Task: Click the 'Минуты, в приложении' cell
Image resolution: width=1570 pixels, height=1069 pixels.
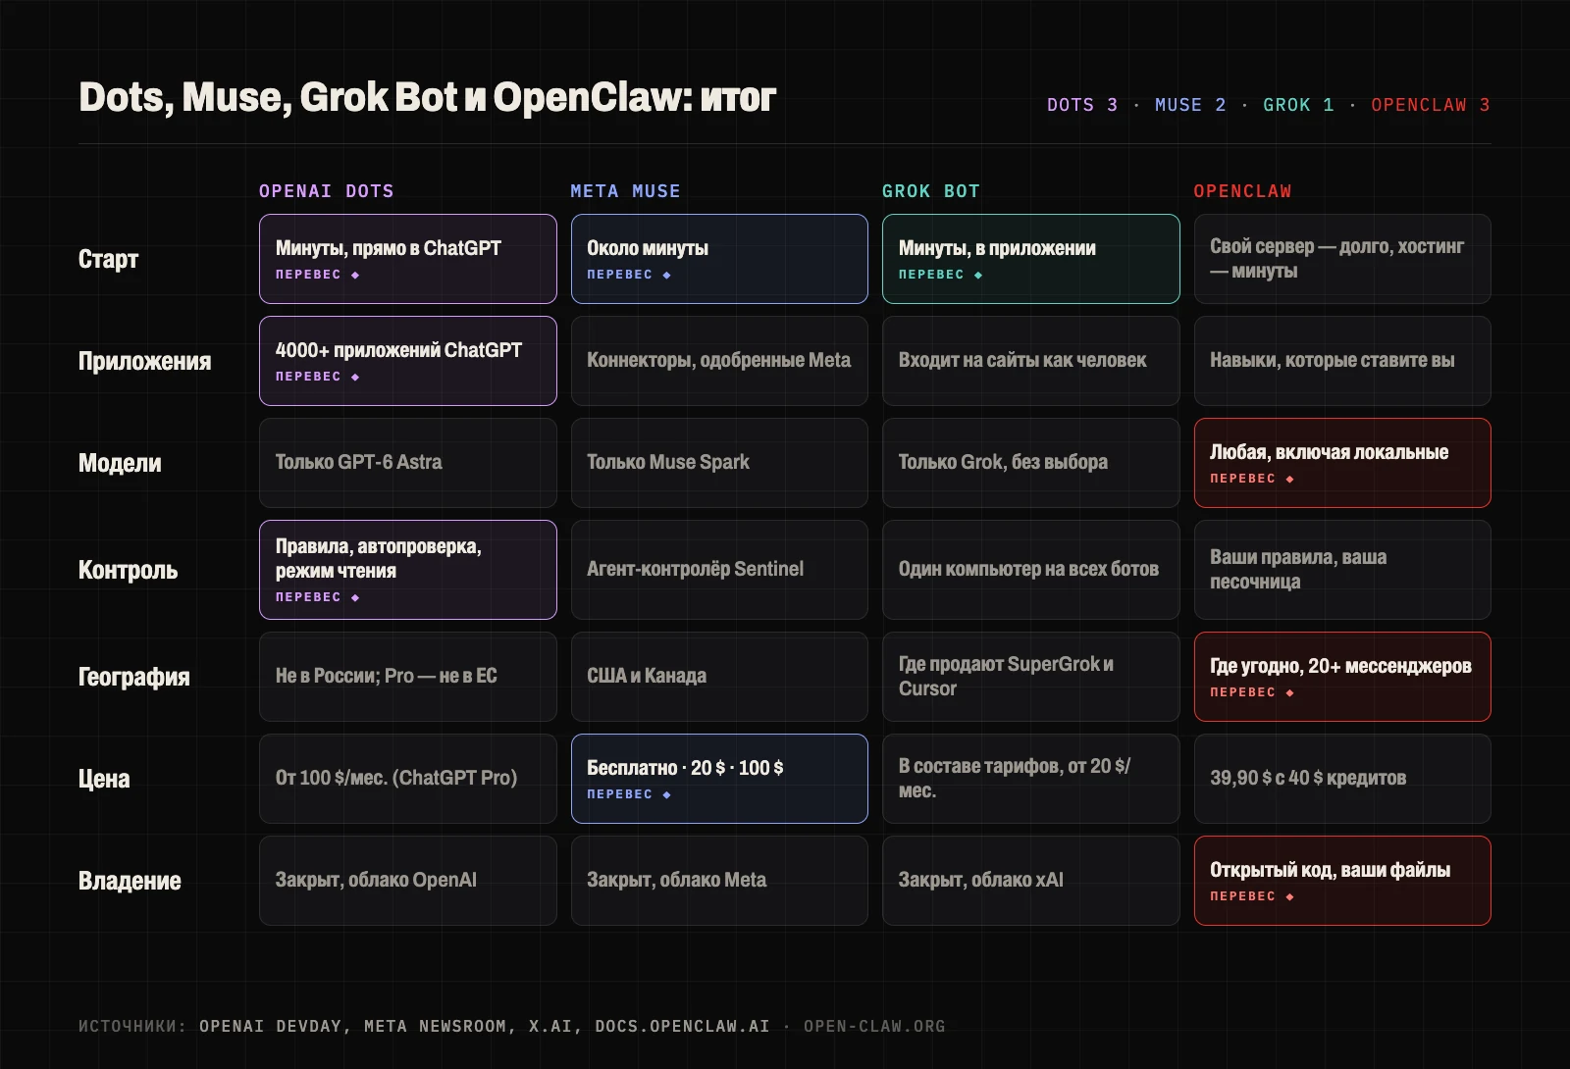Action: click(x=1030, y=259)
